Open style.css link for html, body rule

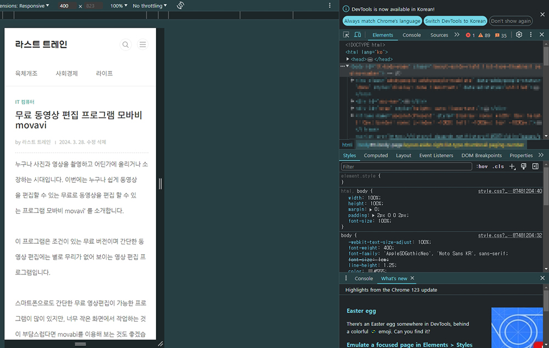(510, 191)
